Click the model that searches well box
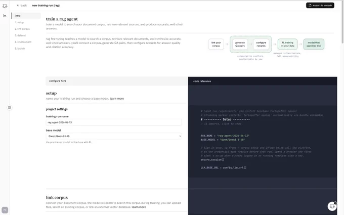Image resolution: width=344 pixels, height=215 pixels. pos(314,45)
